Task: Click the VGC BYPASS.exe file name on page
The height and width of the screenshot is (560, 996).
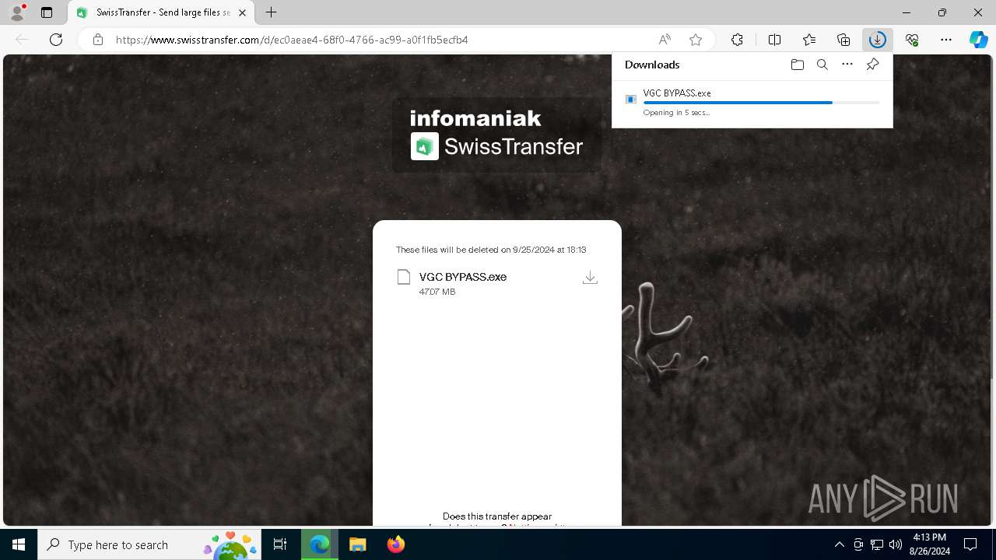Action: pos(463,277)
